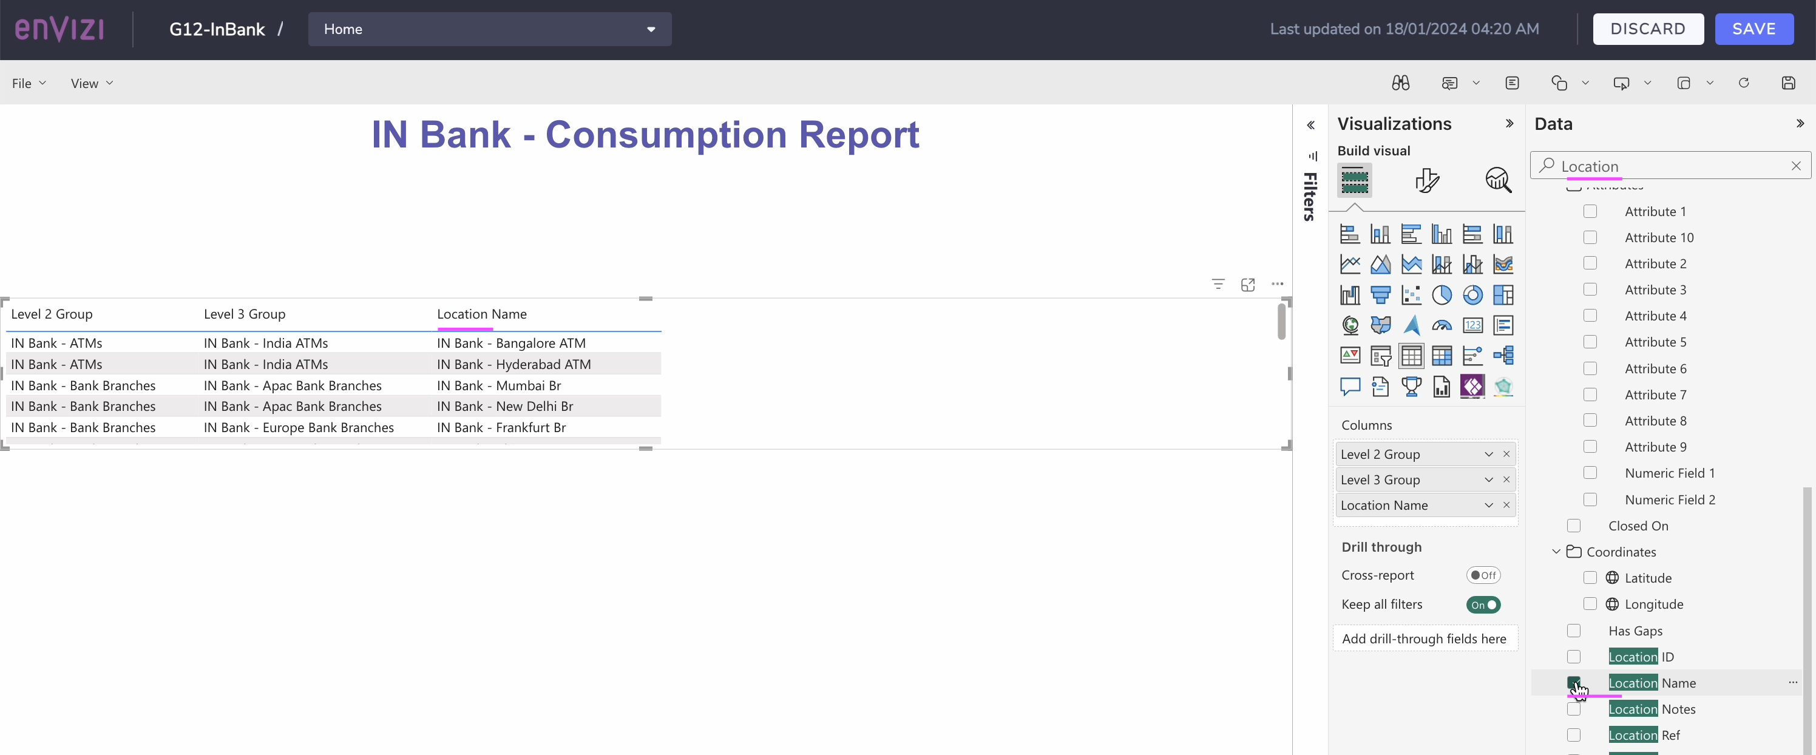Refresh the report using the toolbar refresh icon

pyautogui.click(x=1744, y=83)
